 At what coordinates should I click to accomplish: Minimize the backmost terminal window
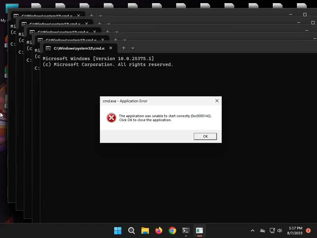tap(291, 15)
